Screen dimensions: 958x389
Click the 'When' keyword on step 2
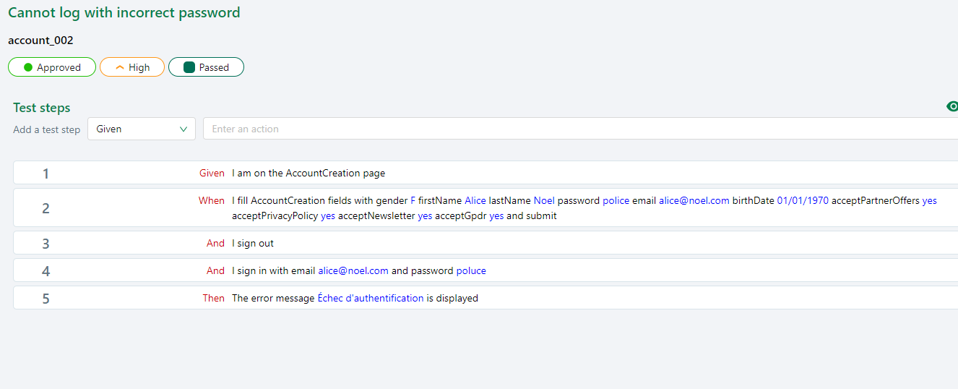[212, 200]
